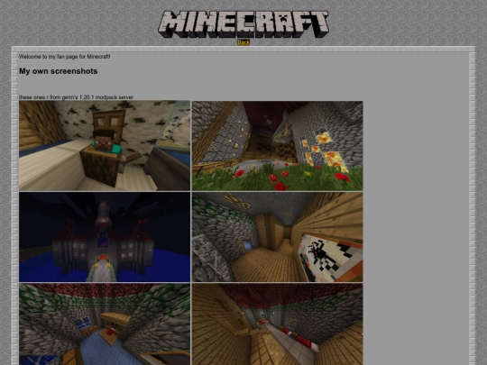The width and height of the screenshot is (487, 365).
Task: Select the Welcome to my fan page text
Action: 64,57
